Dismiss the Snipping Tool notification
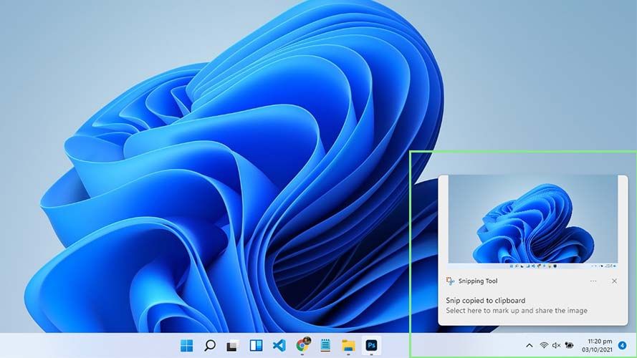This screenshot has height=358, width=637. tap(614, 281)
